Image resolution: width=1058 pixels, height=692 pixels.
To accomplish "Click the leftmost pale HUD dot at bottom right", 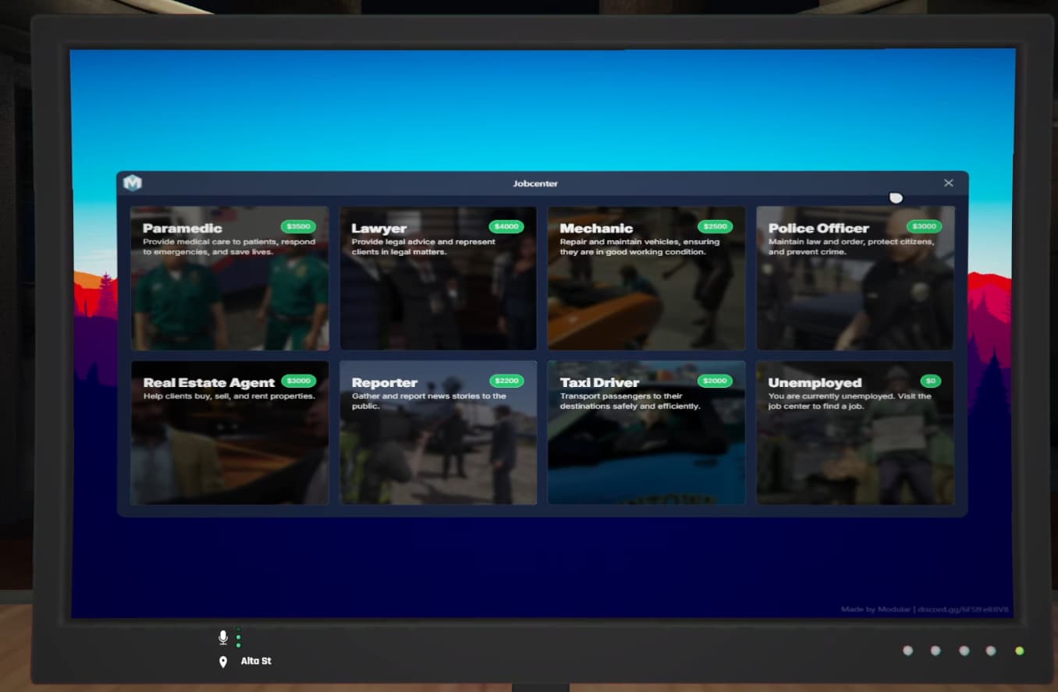I will (907, 649).
